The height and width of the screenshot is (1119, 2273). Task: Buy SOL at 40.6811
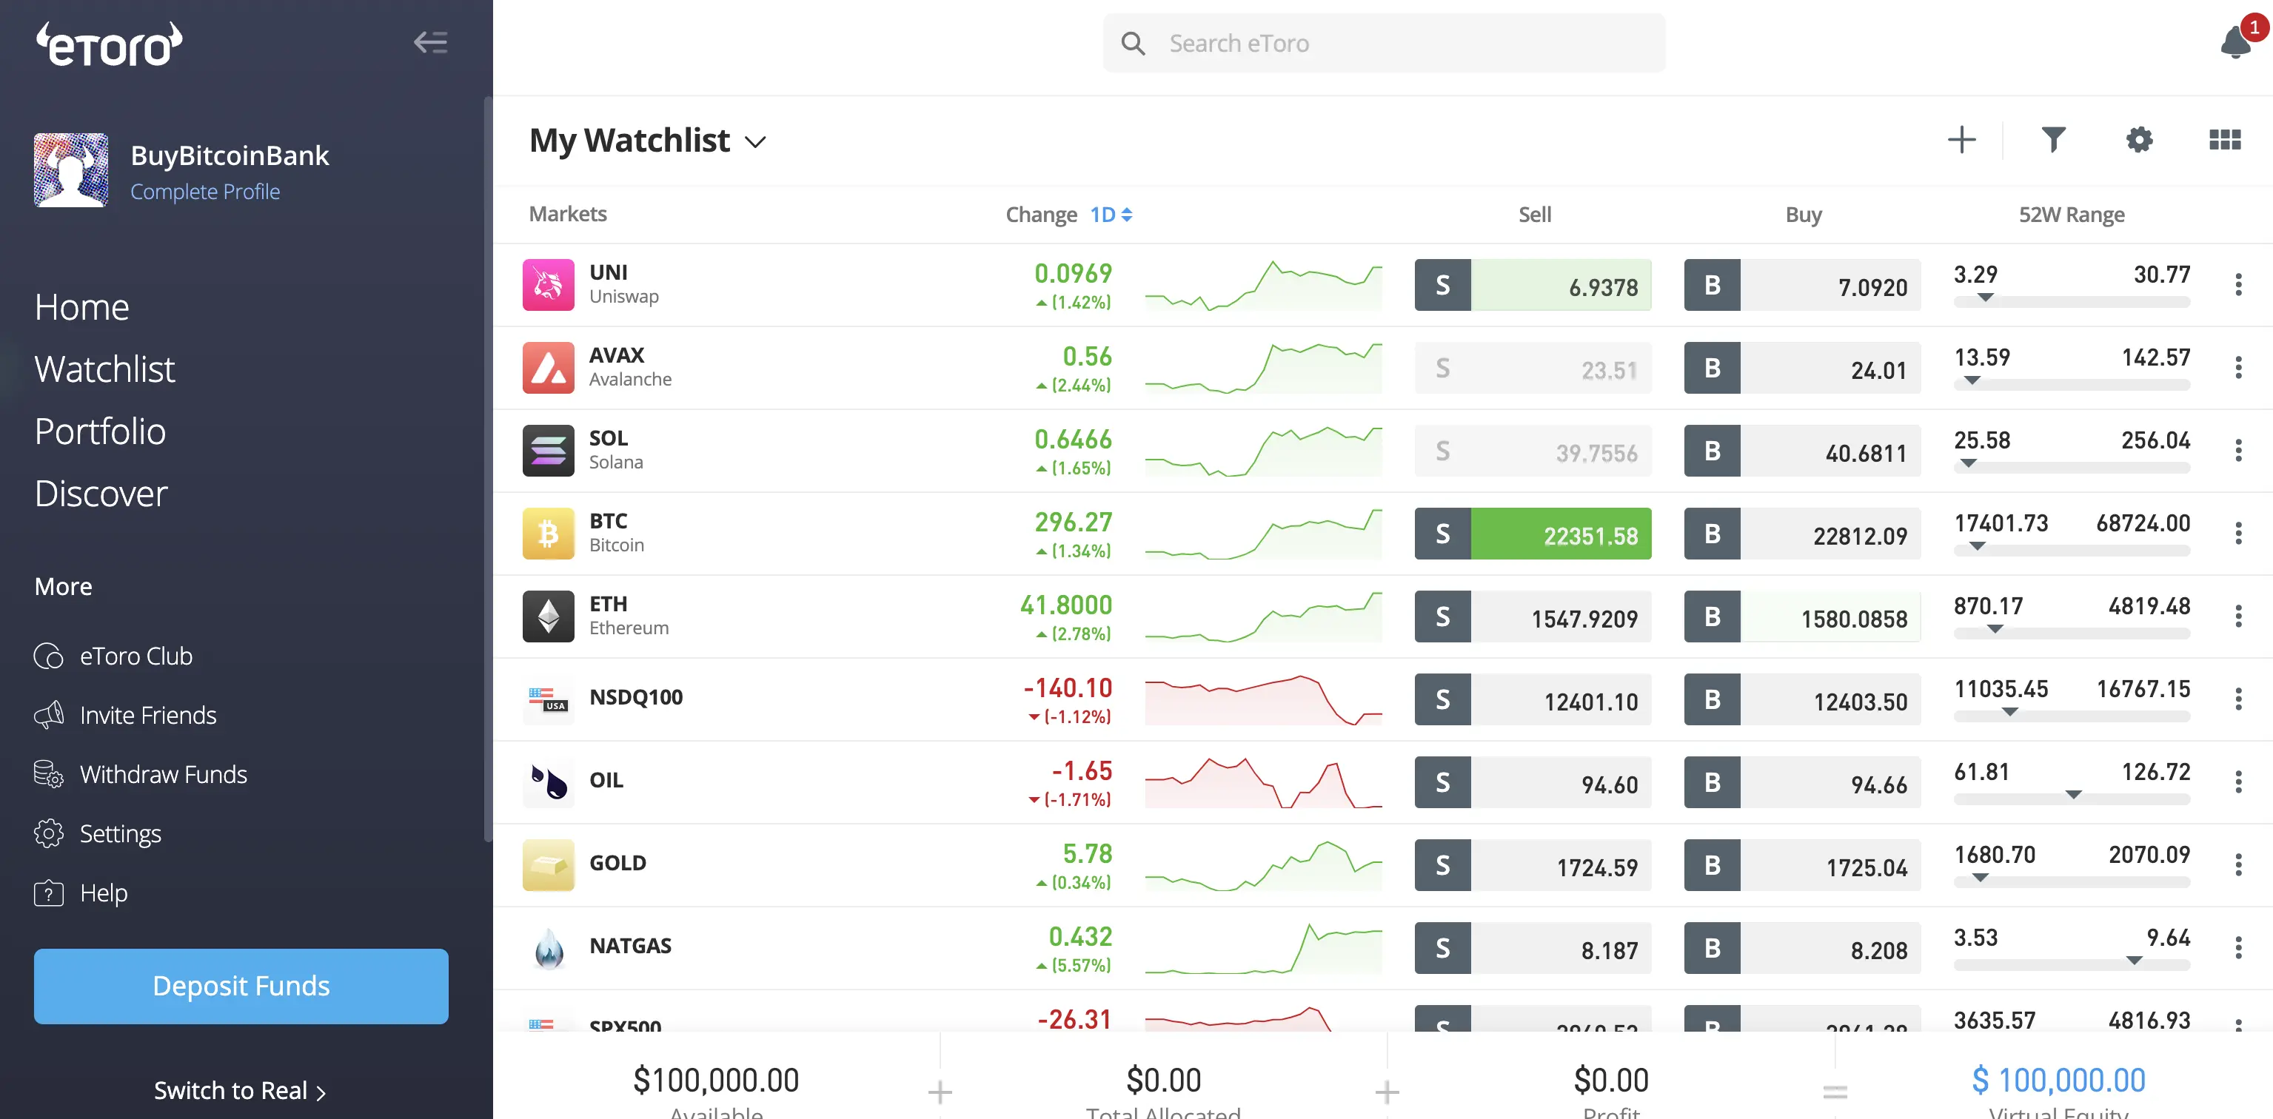click(1802, 451)
